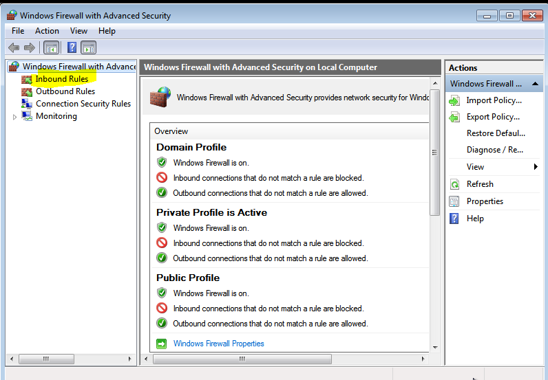Minimize the firewall window
Viewport: 548px width, 380px height.
pos(487,16)
